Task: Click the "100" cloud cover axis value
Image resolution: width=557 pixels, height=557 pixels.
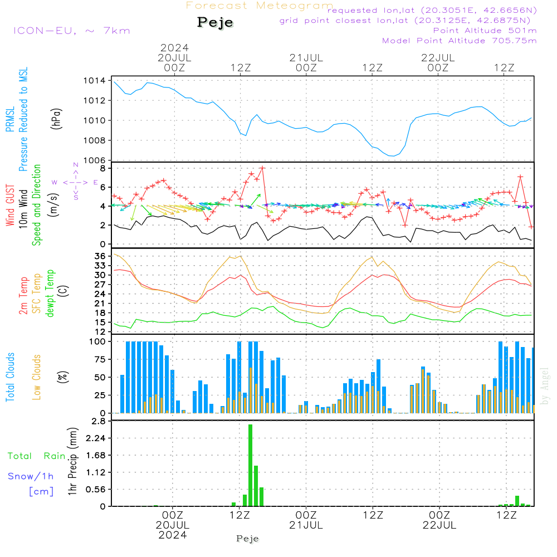Action: [x=97, y=341]
